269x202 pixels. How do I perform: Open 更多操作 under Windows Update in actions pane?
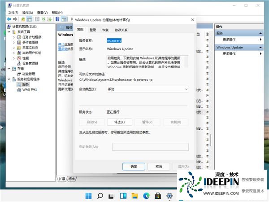[229, 54]
